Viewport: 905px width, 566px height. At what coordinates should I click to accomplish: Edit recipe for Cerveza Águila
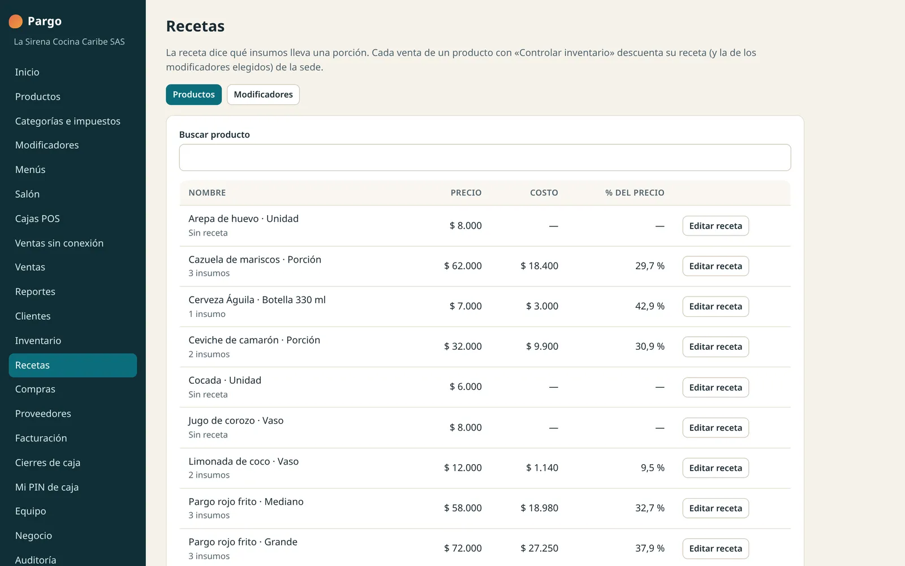coord(716,306)
